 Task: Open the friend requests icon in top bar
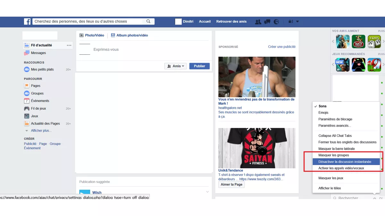tap(258, 22)
